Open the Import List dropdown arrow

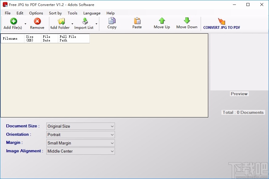[x=96, y=24]
